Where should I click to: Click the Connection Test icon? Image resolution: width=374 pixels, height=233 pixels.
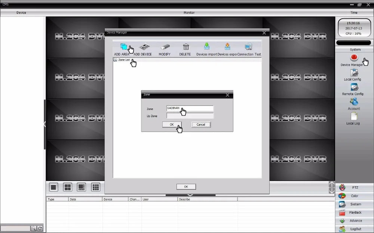pyautogui.click(x=248, y=46)
